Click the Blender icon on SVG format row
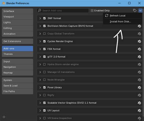The image size is (144, 121). [x=139, y=103]
